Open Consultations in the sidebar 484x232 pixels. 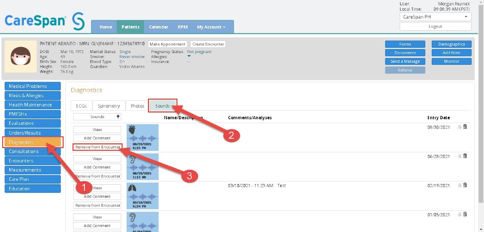click(x=33, y=151)
